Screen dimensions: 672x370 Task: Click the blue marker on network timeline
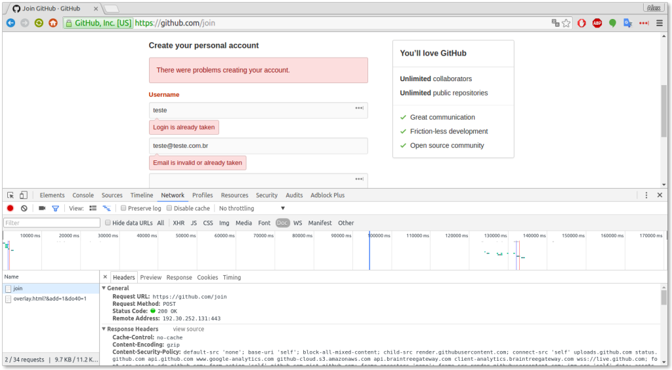pos(369,251)
